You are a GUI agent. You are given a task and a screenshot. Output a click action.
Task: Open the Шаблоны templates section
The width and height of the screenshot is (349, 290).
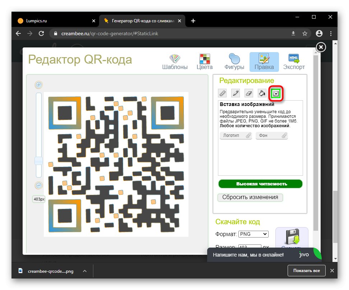tap(175, 62)
